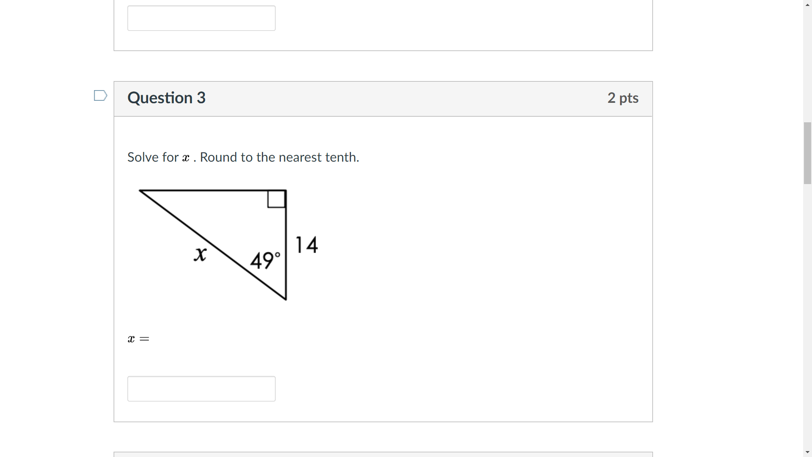This screenshot has width=812, height=457.
Task: Click the Solve for x instruction text
Action: coord(243,157)
